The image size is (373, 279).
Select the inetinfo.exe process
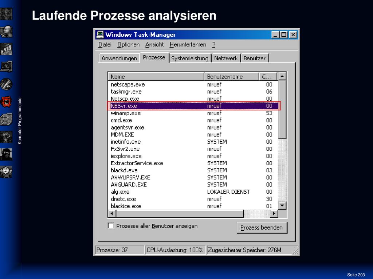pos(193,142)
